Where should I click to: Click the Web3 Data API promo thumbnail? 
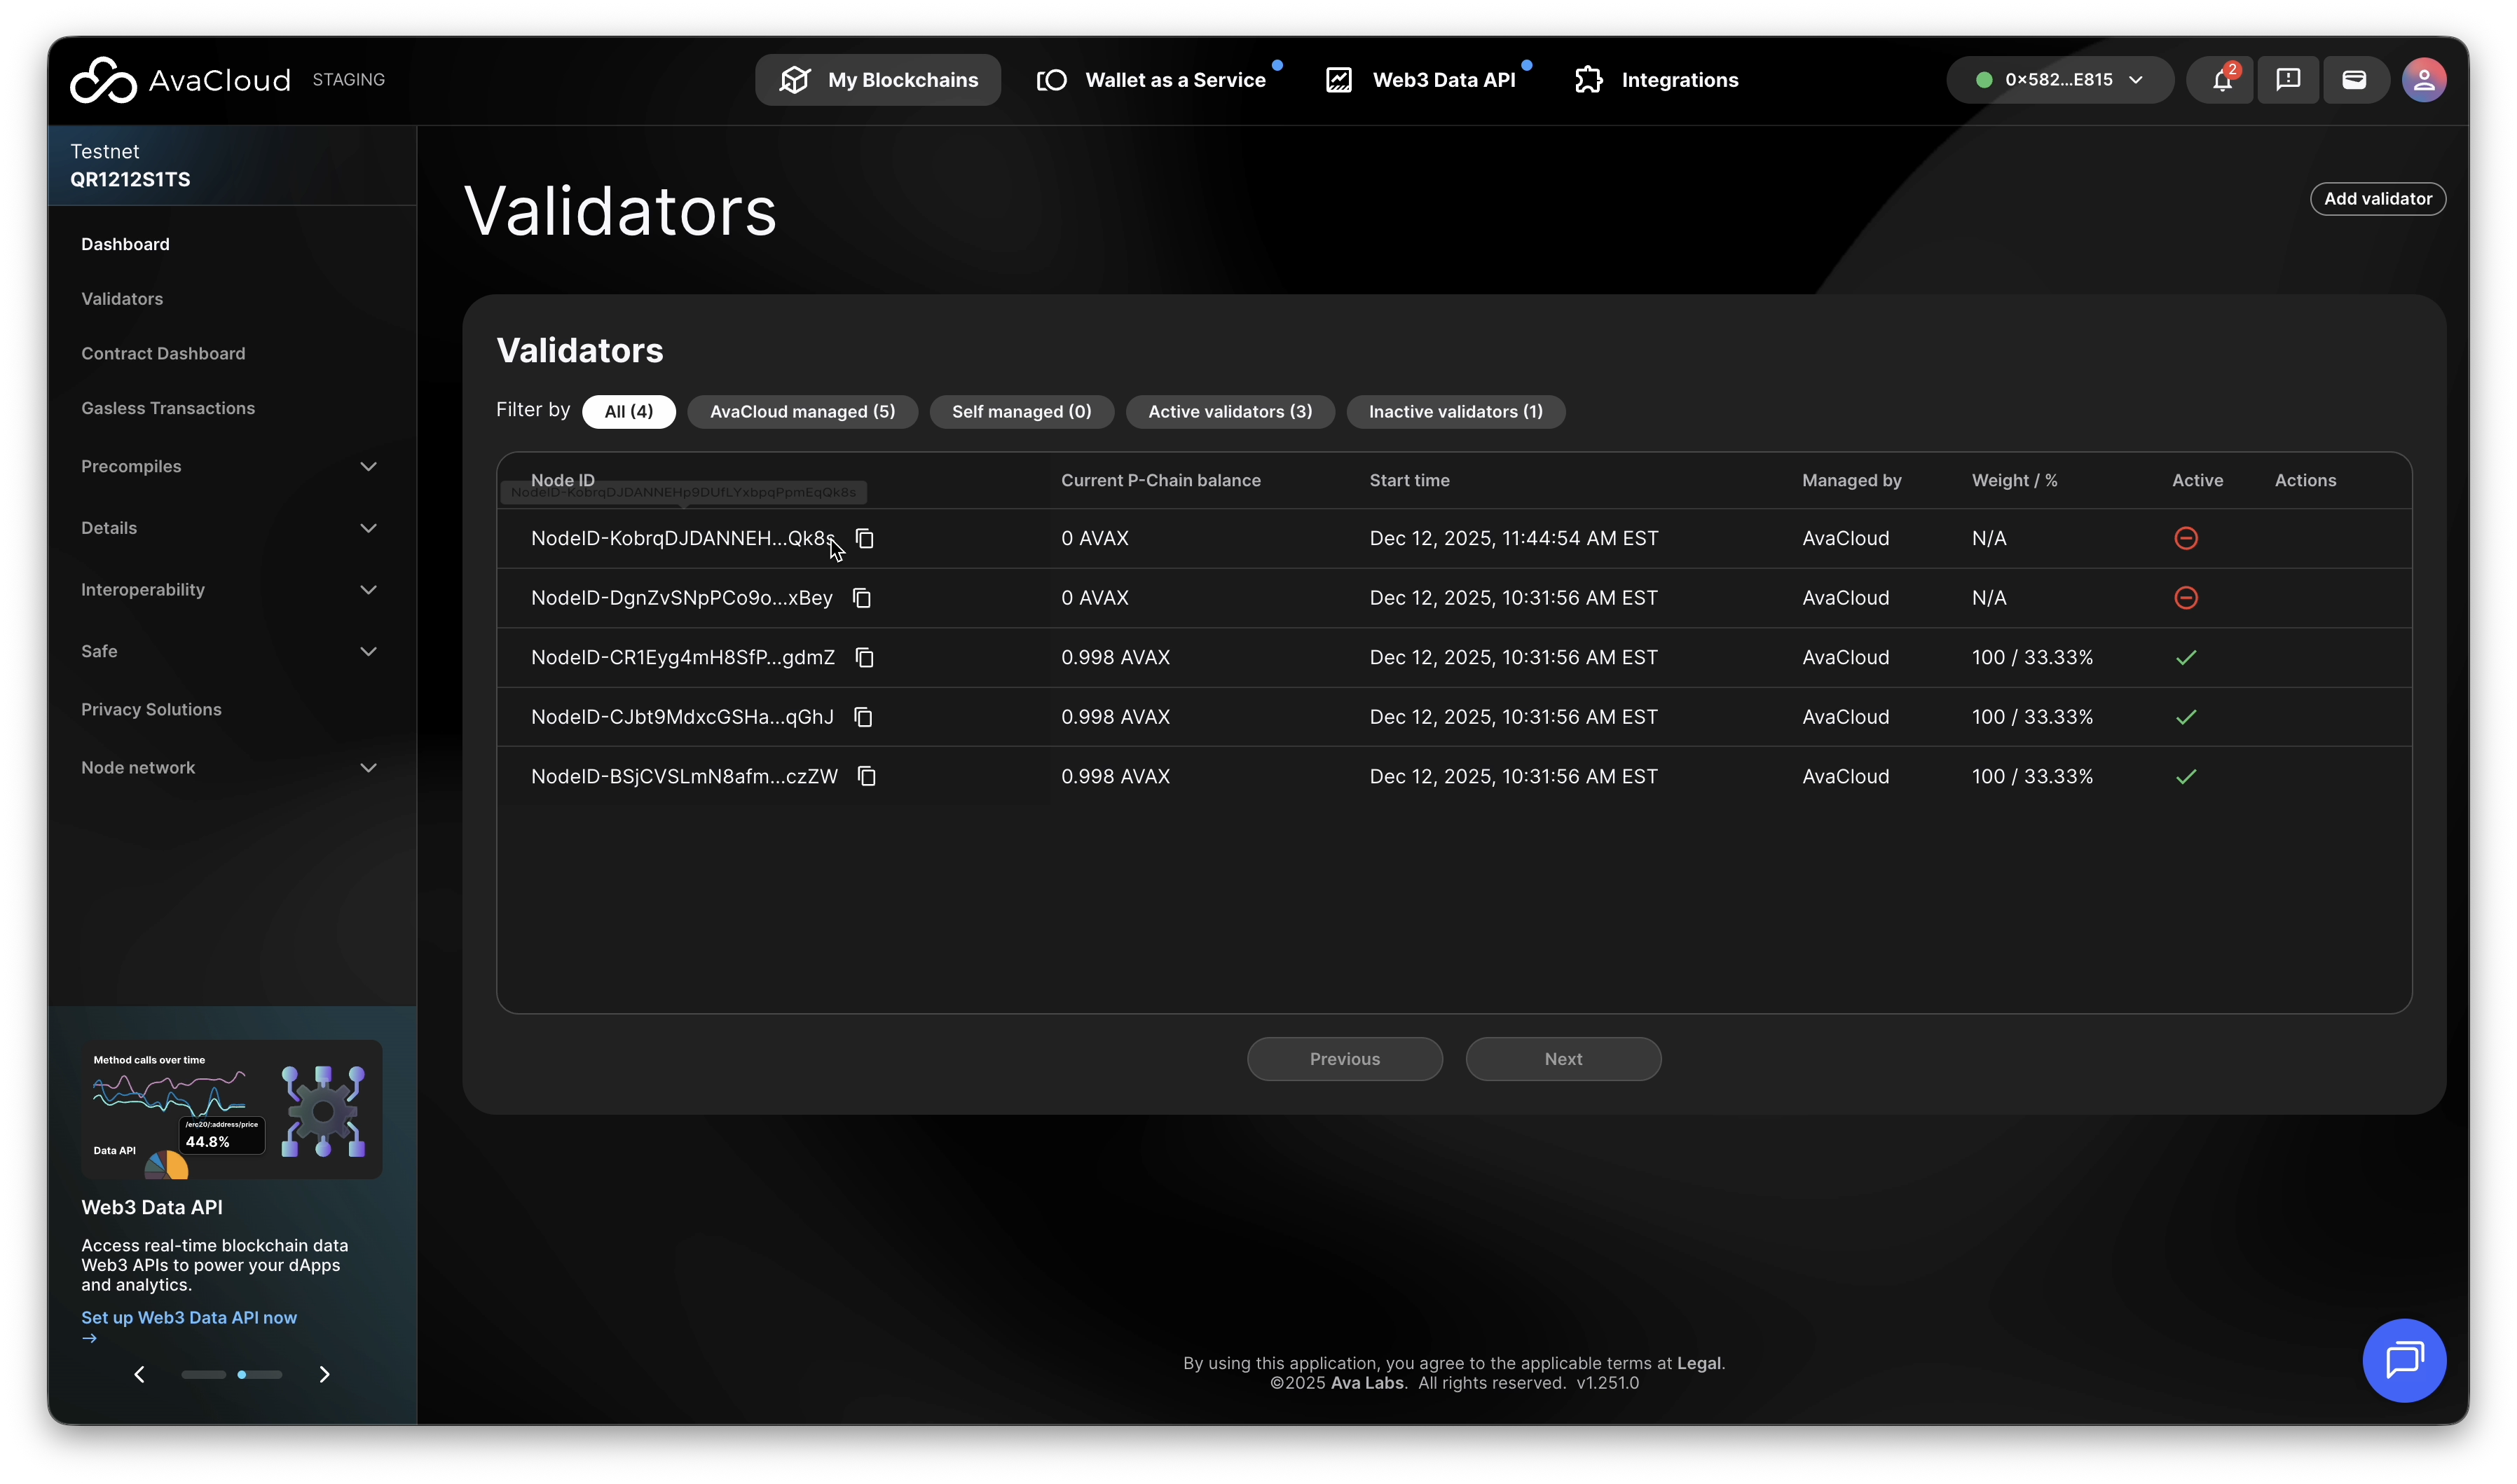click(231, 1109)
